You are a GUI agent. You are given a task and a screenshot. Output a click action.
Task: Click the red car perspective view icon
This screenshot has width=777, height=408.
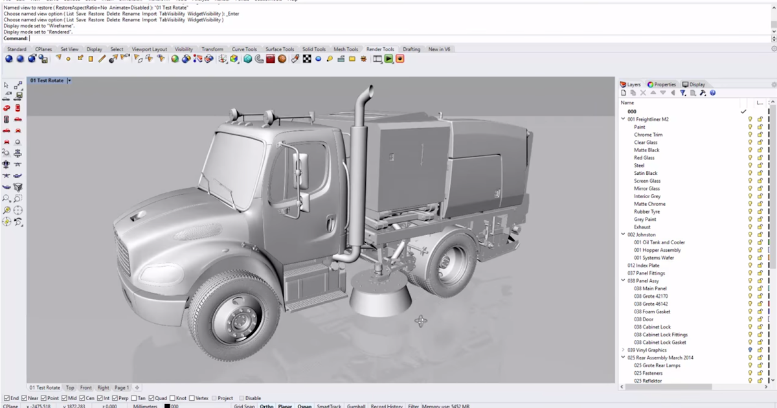point(6,108)
